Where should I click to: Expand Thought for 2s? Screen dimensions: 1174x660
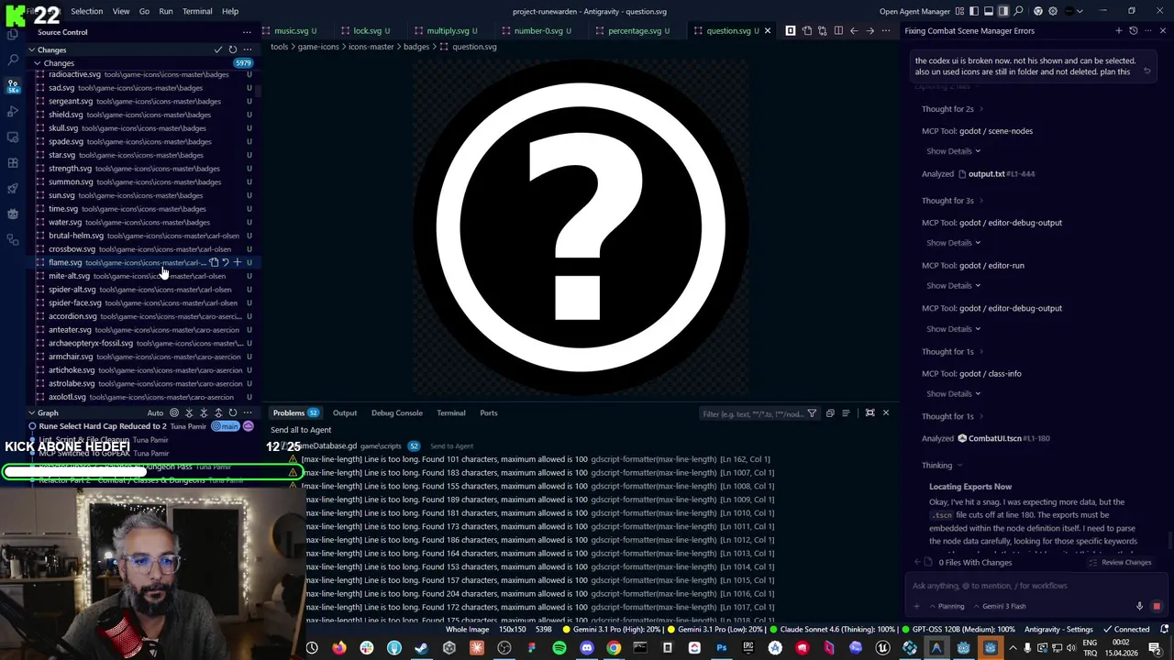[x=952, y=109]
